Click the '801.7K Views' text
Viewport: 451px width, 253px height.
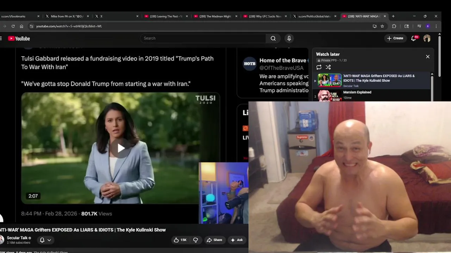click(97, 214)
